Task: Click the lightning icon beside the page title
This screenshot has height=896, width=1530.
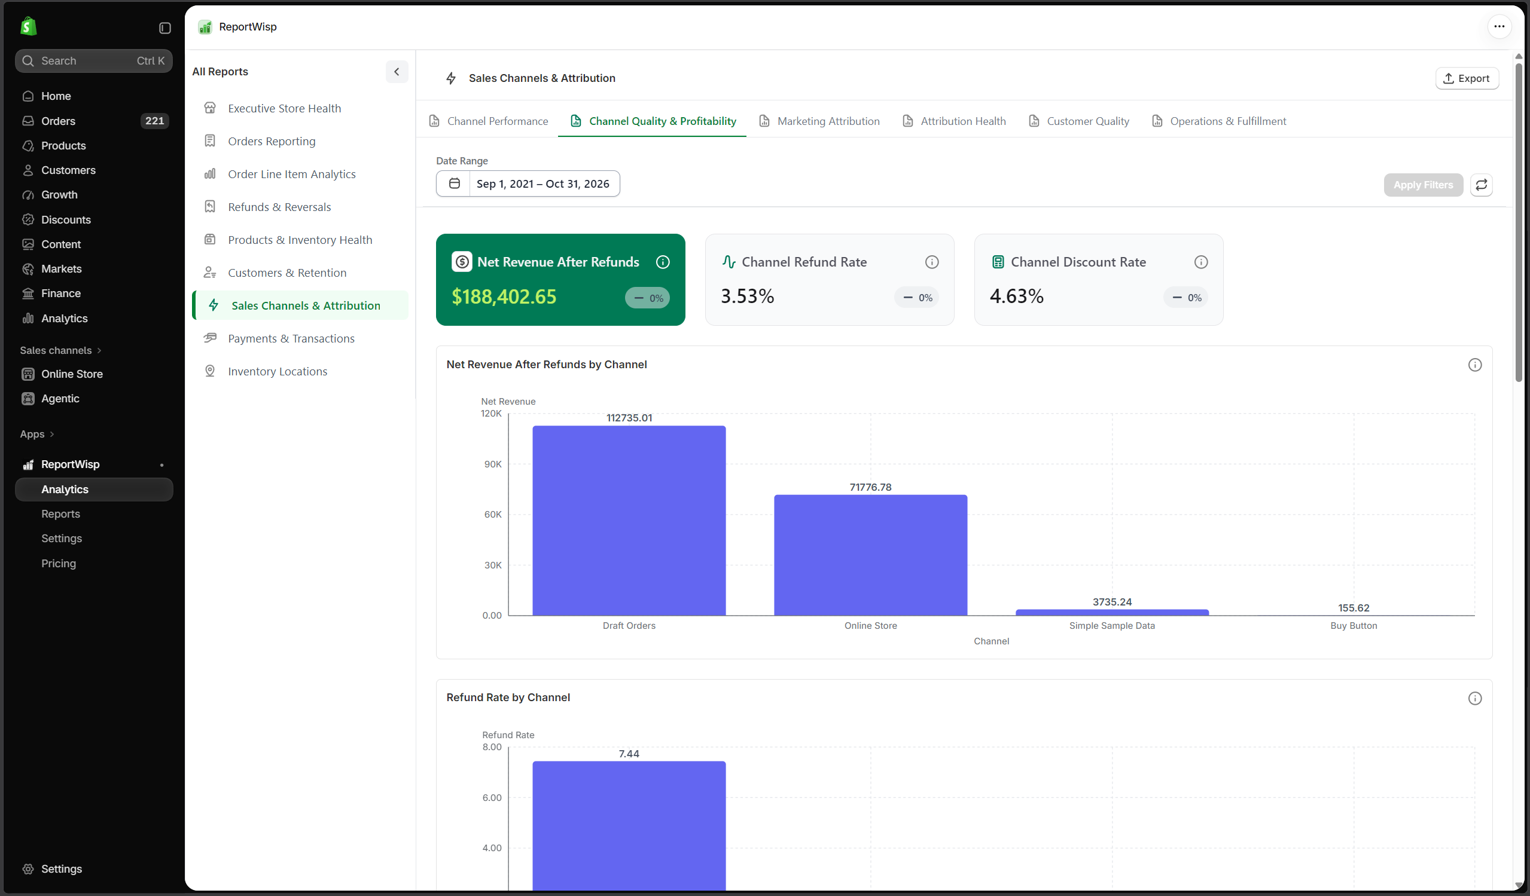Action: [450, 78]
